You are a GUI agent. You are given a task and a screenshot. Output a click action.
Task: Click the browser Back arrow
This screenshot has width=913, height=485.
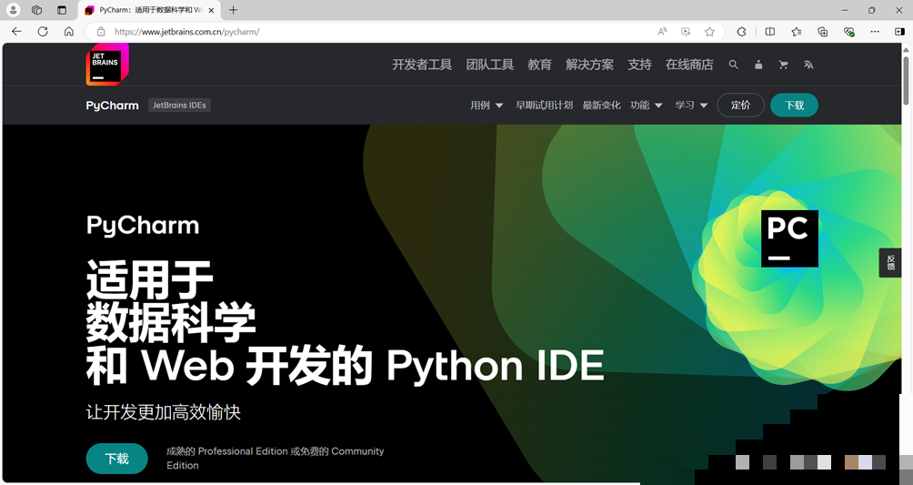(x=16, y=32)
